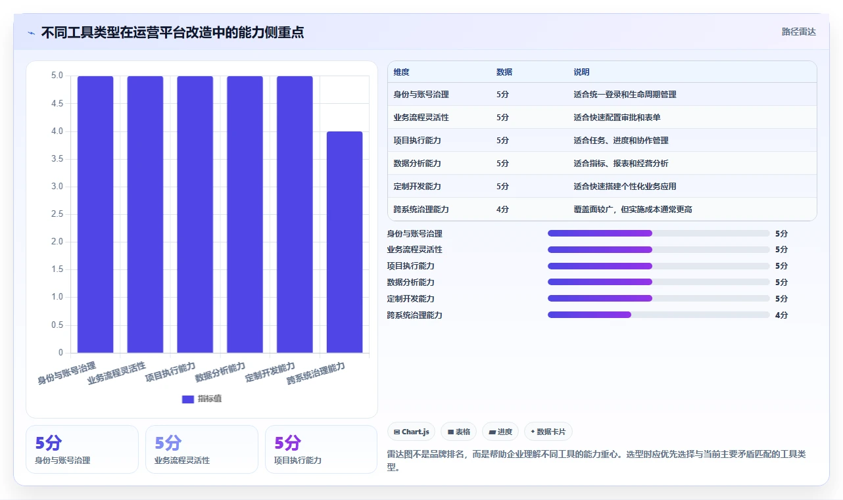Viewport: 843px width, 500px height.
Task: Click the 跨系统治理能力 x-axis label
Action: [316, 373]
